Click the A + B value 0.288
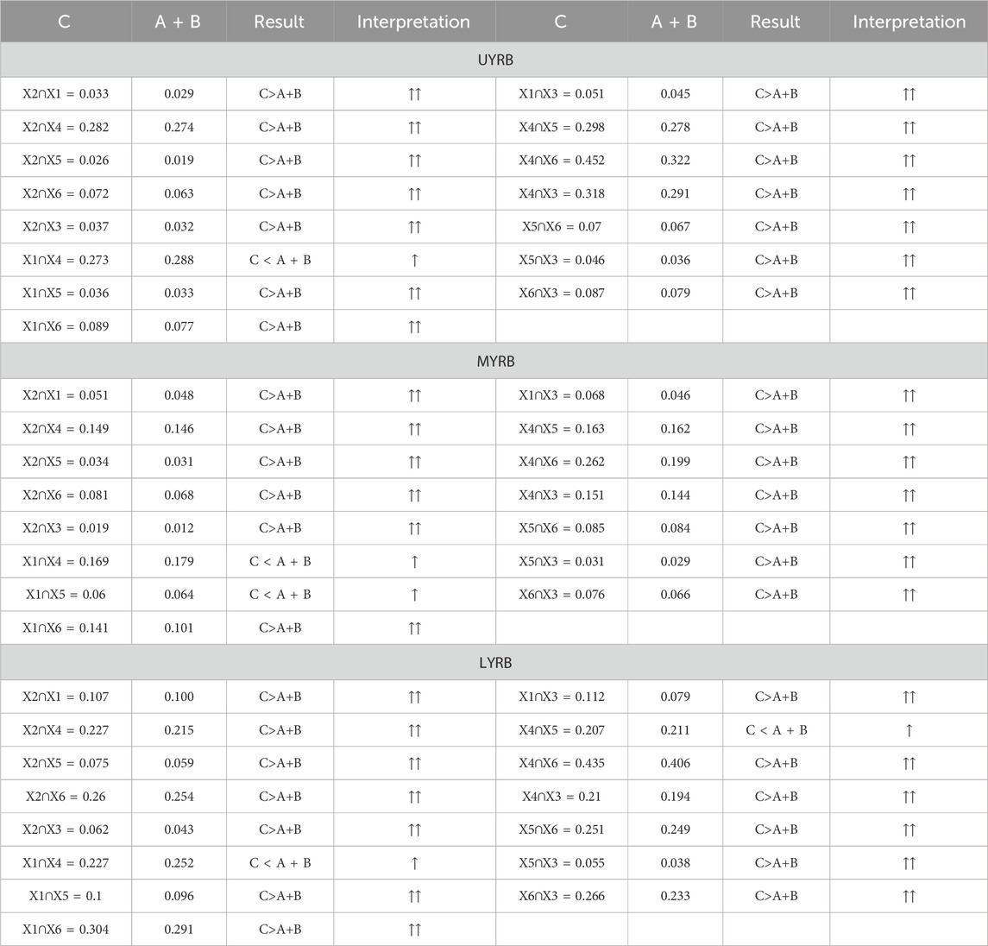The height and width of the screenshot is (946, 988). [x=179, y=260]
